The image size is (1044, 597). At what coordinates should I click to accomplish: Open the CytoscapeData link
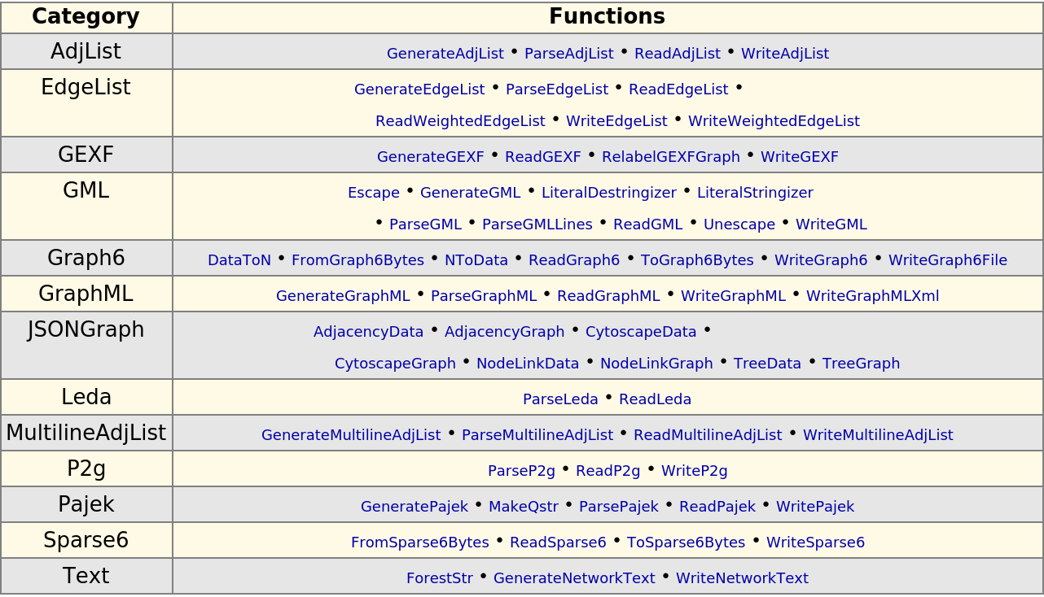(x=641, y=332)
